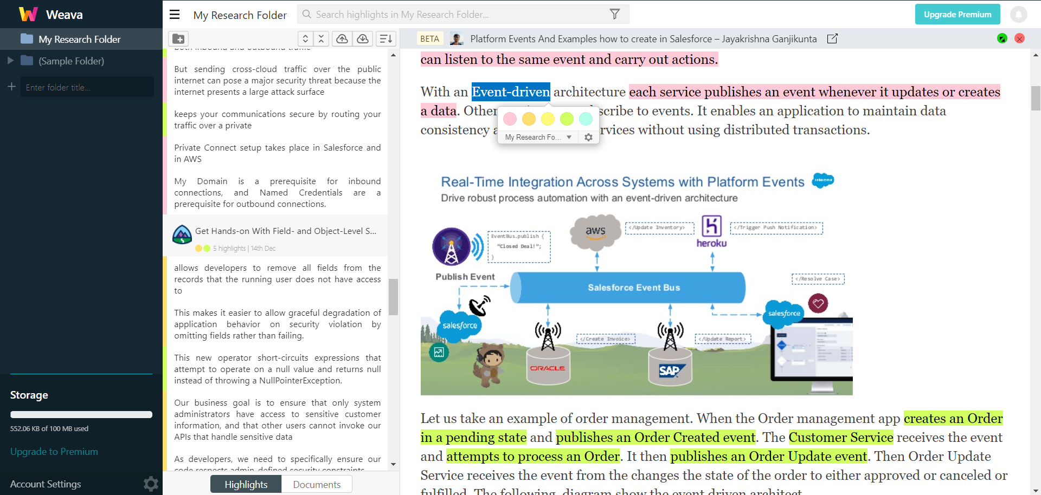The image size is (1041, 495).
Task: Click the green expand reader button
Action: point(1002,38)
